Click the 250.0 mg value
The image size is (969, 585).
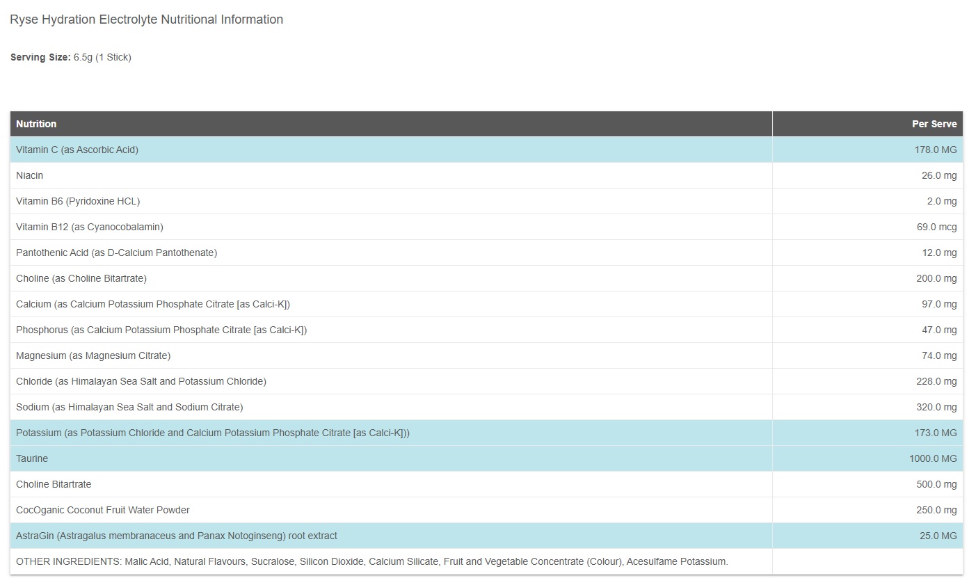point(936,510)
